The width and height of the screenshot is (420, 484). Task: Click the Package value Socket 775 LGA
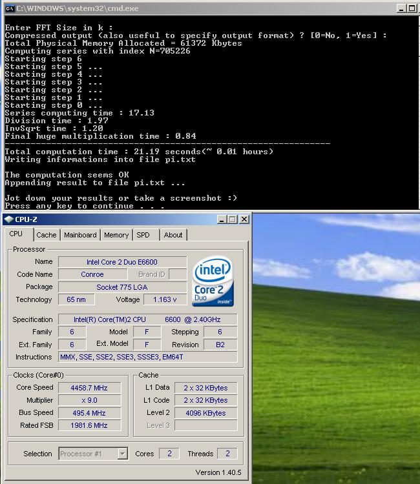(122, 287)
